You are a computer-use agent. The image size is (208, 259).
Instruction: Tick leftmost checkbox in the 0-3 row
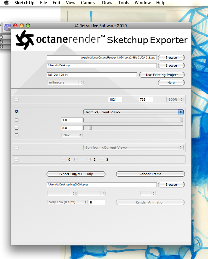(x=17, y=160)
